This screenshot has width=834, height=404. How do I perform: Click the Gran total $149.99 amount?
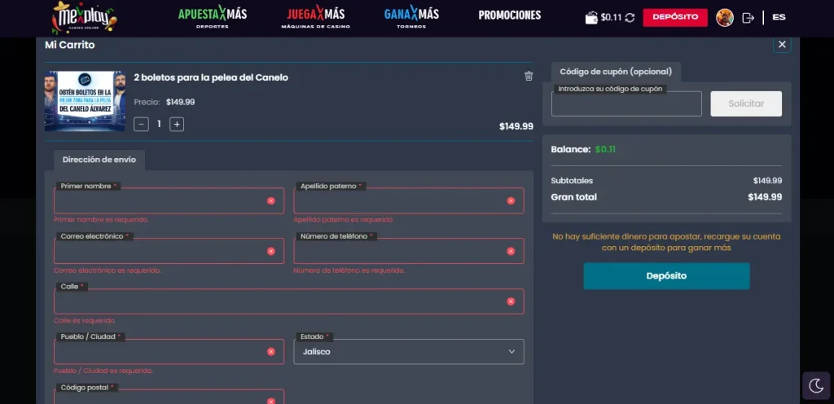765,197
